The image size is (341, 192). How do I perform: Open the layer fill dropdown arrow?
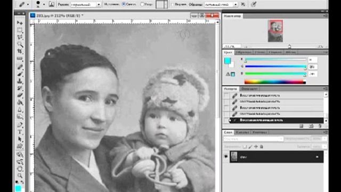click(324, 147)
